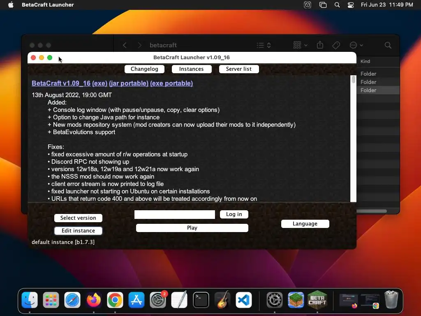Open the Server list tab
Screen dimensions: 421x316
click(x=239, y=69)
